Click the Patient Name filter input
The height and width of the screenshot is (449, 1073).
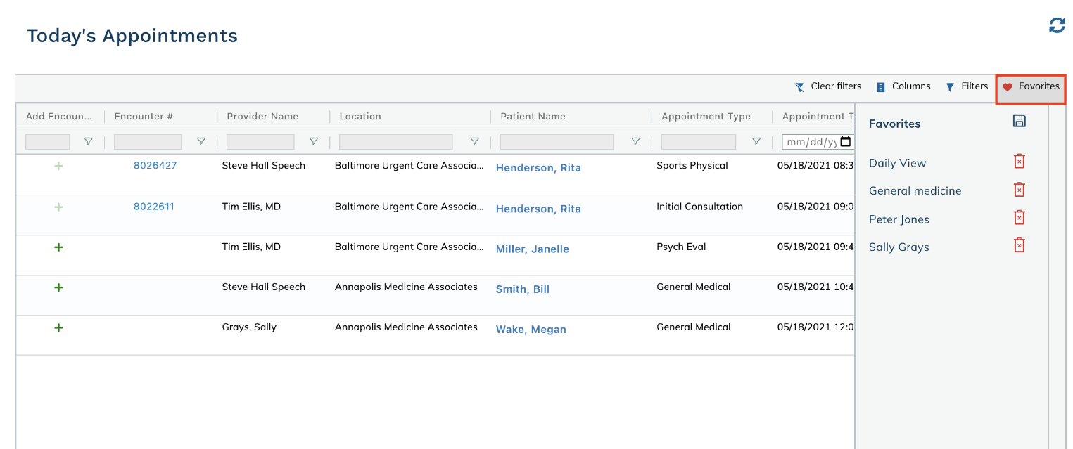557,142
